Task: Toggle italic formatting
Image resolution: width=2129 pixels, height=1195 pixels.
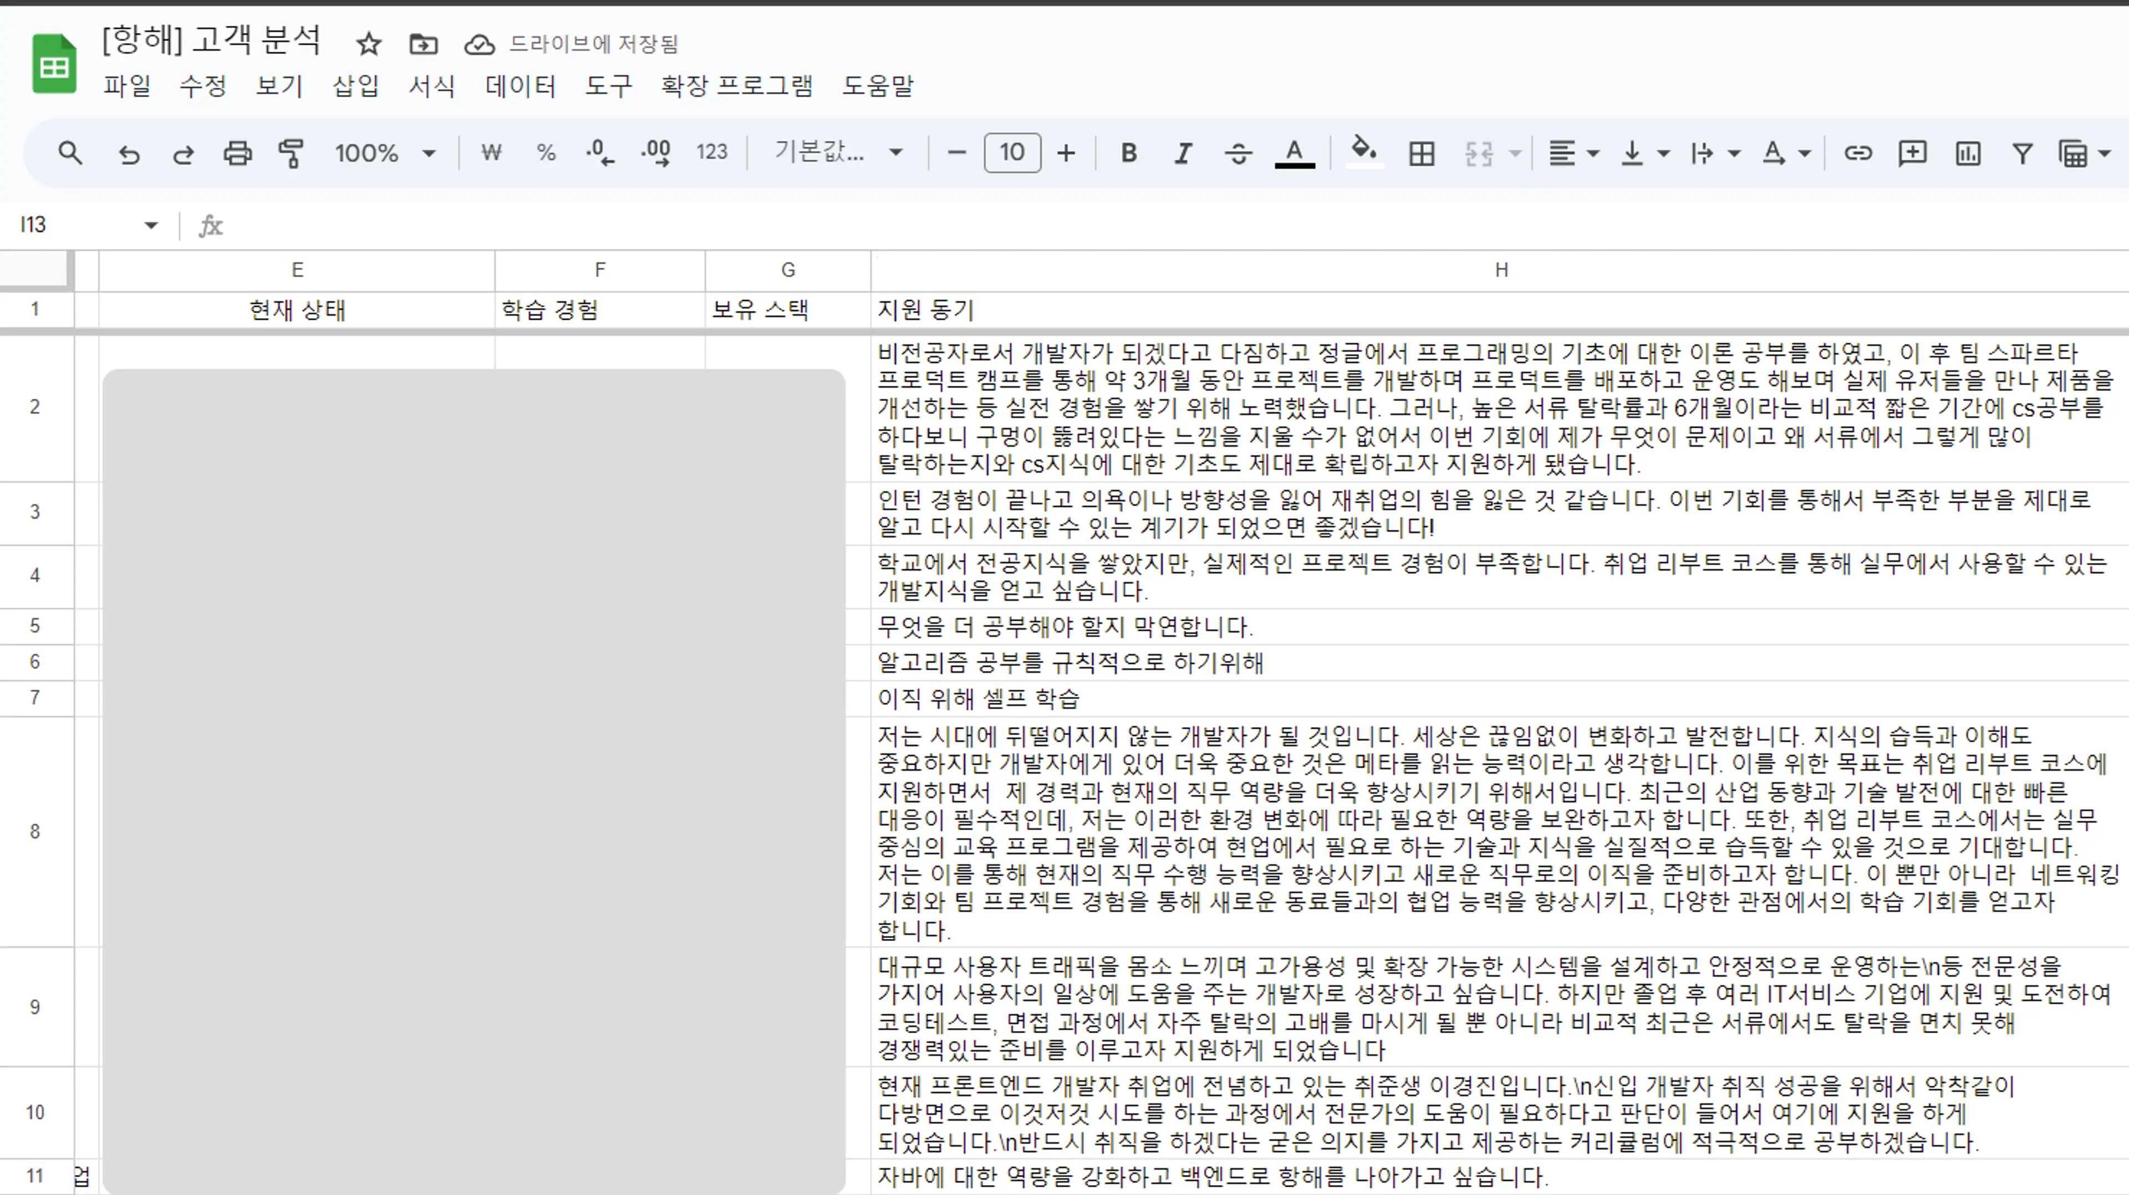Action: 1184,153
